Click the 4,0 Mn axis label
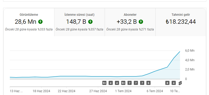 190,60
